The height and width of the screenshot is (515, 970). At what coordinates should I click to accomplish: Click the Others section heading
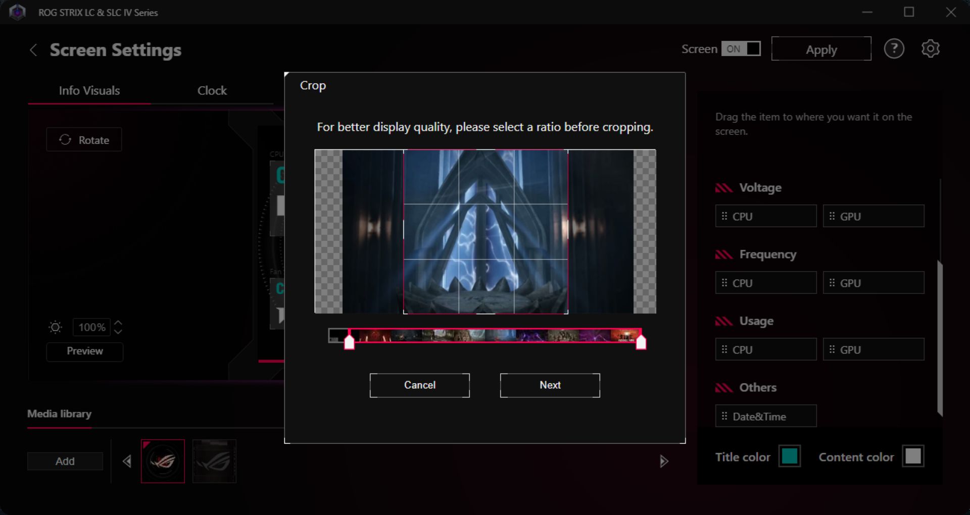(x=758, y=388)
